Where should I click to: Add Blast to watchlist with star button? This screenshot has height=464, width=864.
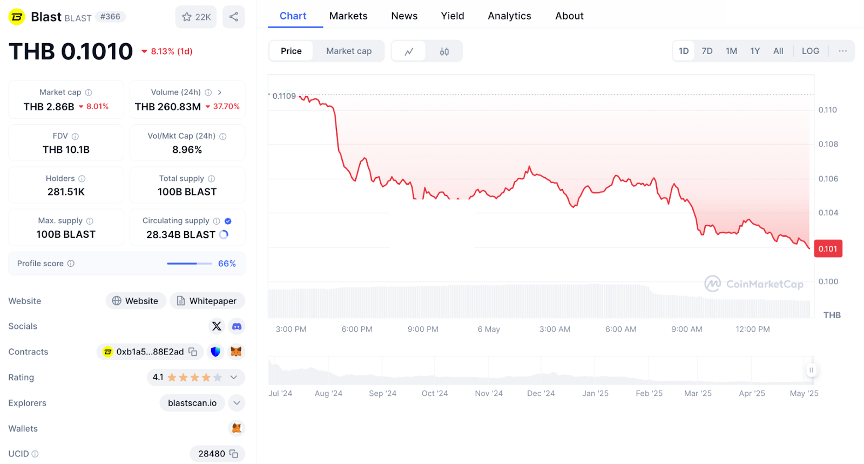(196, 17)
